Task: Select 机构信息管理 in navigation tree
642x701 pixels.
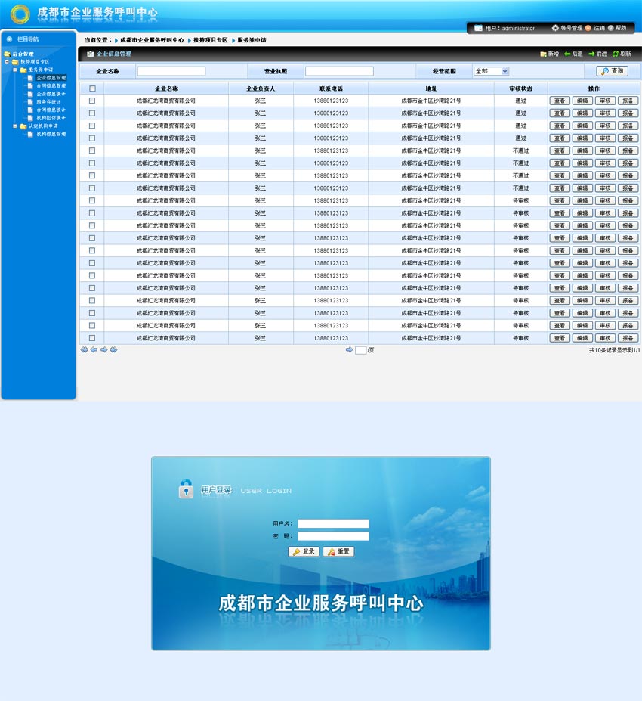Action: coord(51,134)
